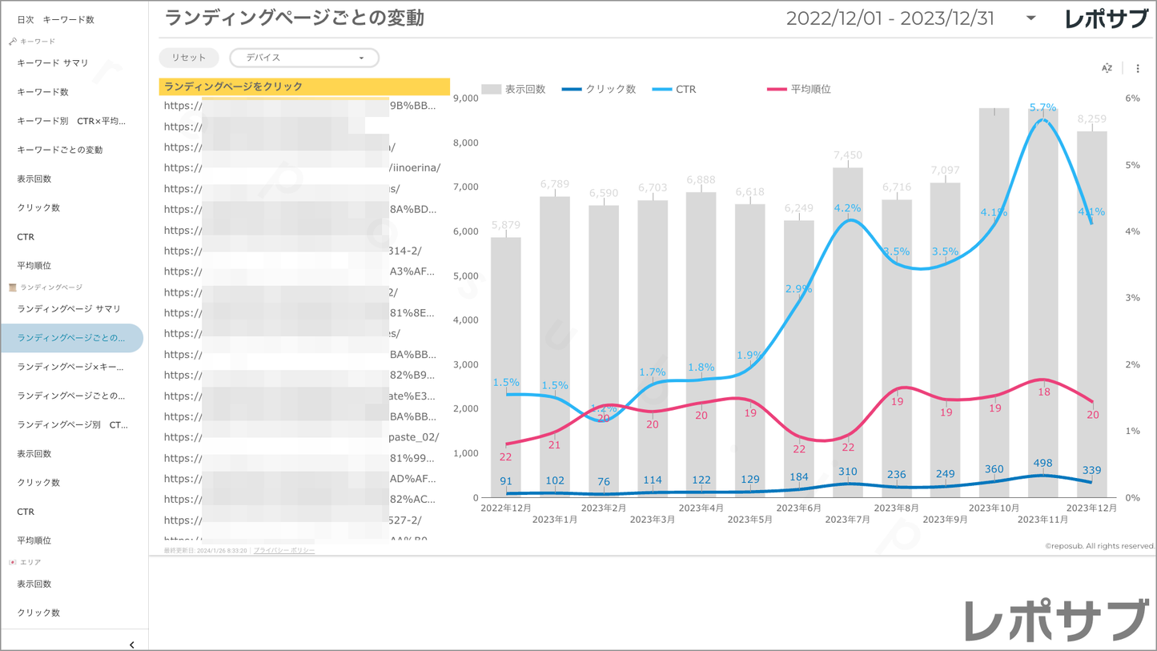Click the pink 平均順位 legend swatch

pos(777,90)
